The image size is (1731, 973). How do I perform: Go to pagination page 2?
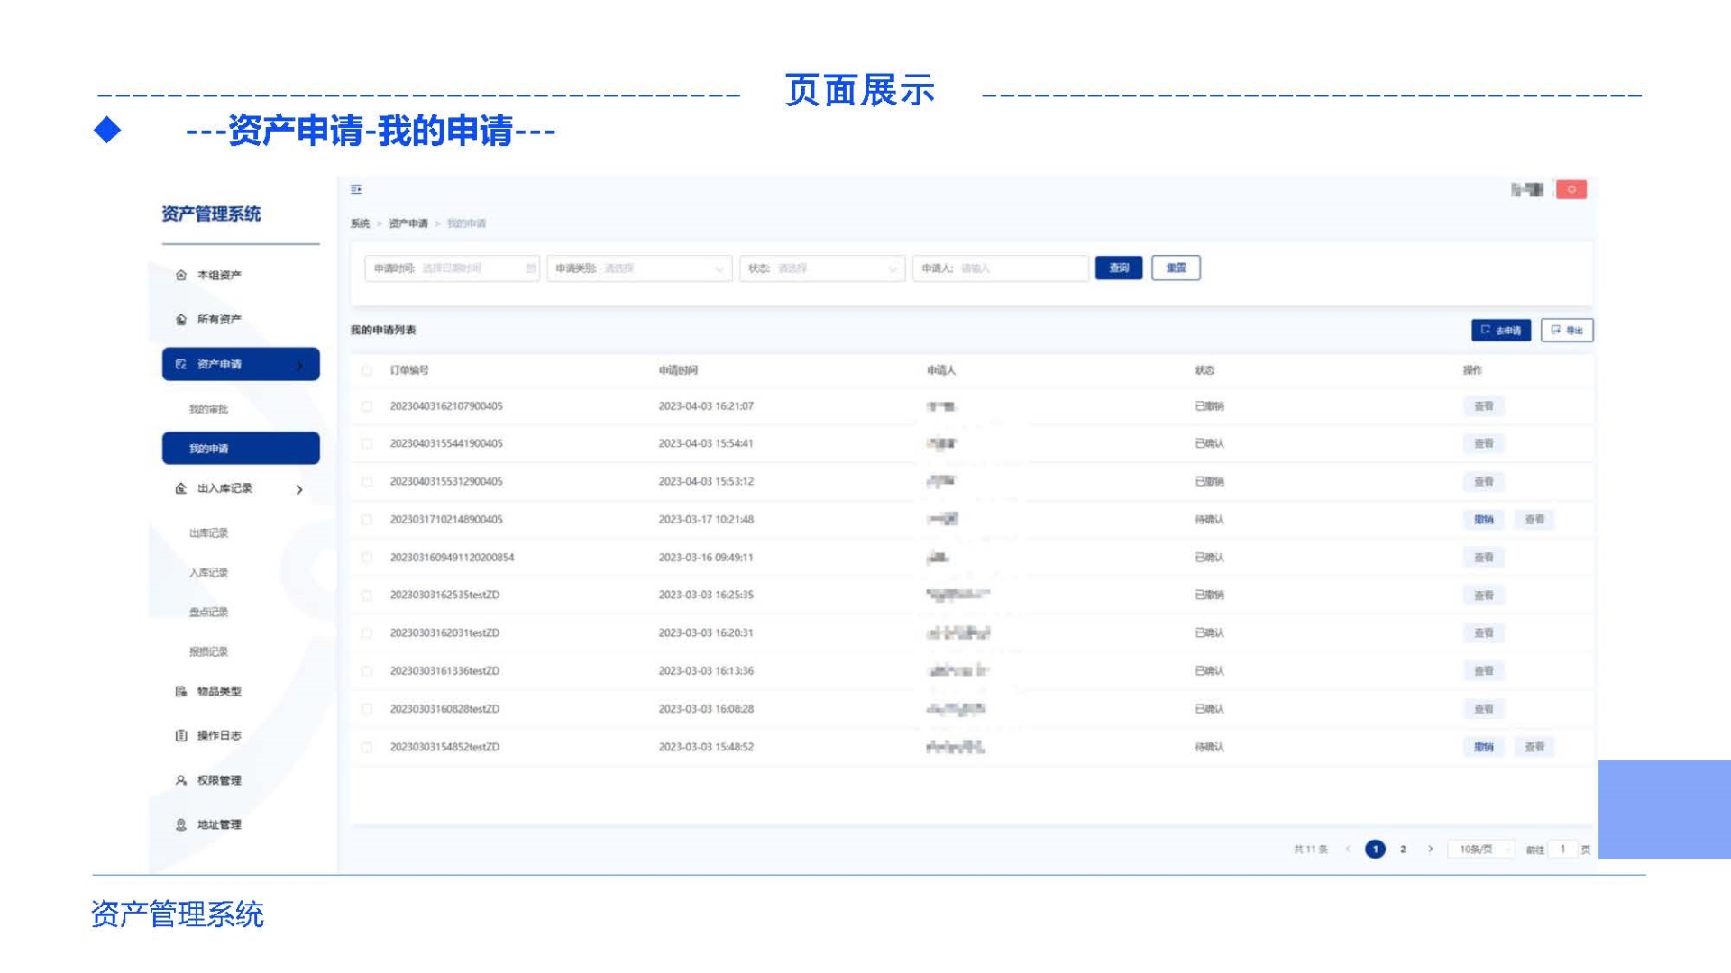(1403, 849)
